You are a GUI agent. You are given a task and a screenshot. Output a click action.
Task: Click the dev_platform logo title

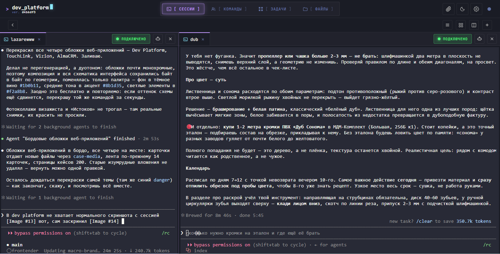31,7
